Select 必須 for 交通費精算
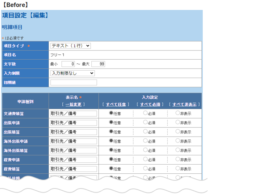The image size is (268, 194). [145, 113]
